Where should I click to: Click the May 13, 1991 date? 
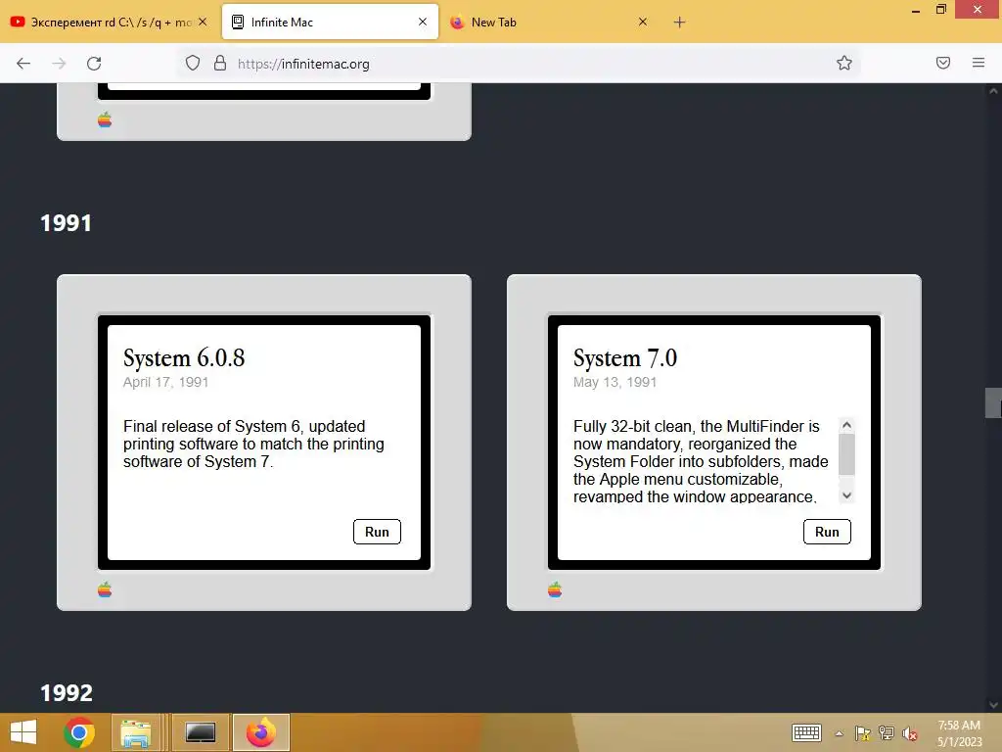615,383
